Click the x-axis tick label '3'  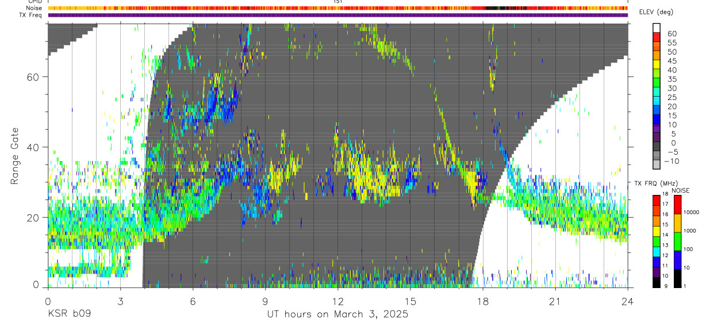(x=120, y=300)
